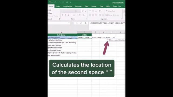Click Increase Indent icon
173x97 pixels.
pos(103,15)
